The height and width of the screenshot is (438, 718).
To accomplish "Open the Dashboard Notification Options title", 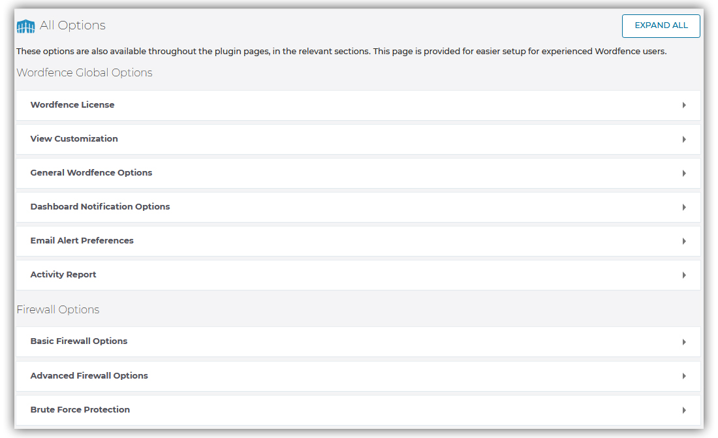I will 100,207.
